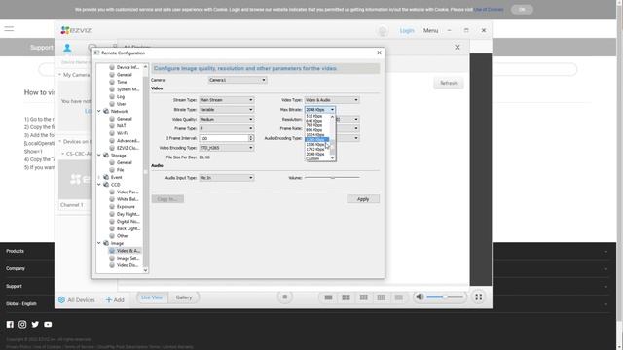Open Day Night settings under CCD
623x350 pixels.
[128, 214]
